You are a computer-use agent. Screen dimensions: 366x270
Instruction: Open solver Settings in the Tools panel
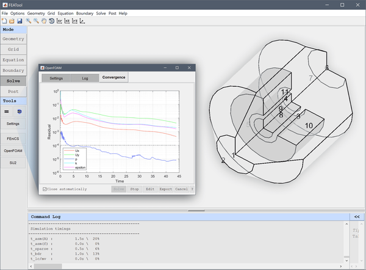click(13, 123)
